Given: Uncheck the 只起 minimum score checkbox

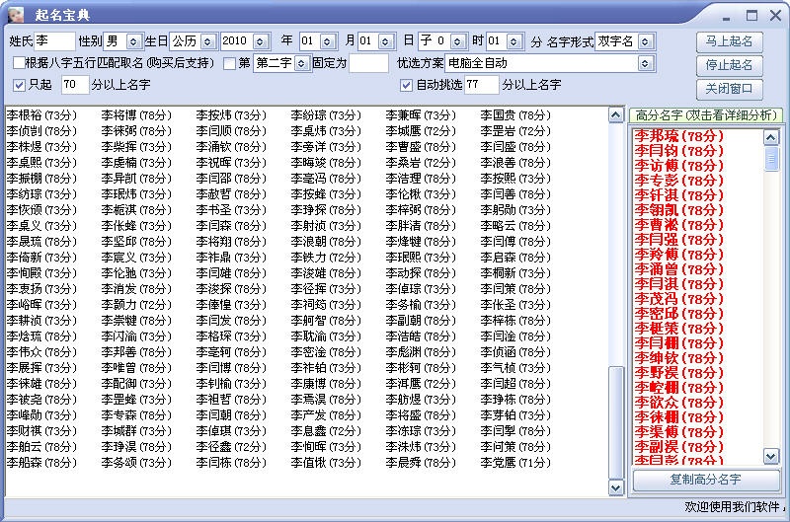Looking at the screenshot, I should 19,85.
